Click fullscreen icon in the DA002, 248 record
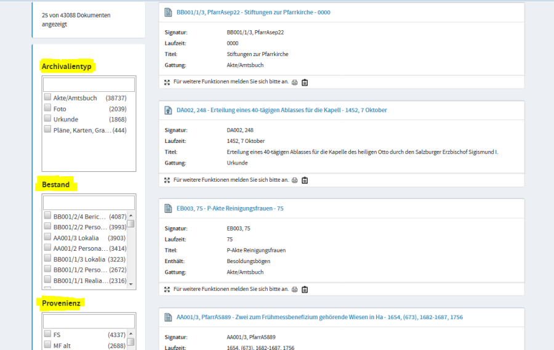Screen dimensions: 554x350 click(167, 180)
